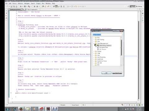The image size is (149, 111).
Task: Open the folder icon on the taskbar
Action: click(28, 109)
